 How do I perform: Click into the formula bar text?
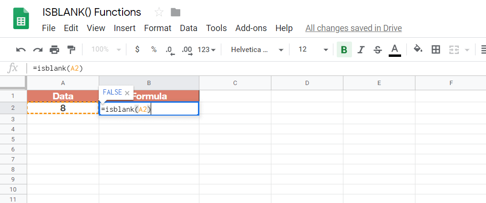(x=58, y=68)
